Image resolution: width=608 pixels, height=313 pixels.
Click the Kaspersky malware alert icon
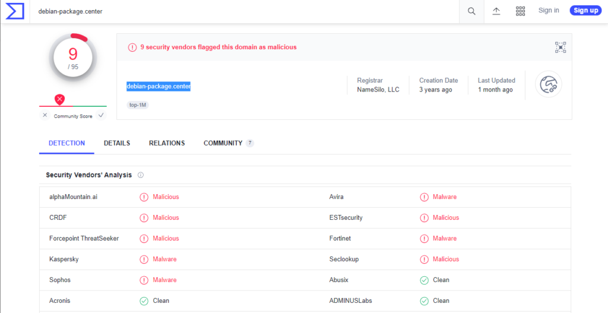tap(144, 260)
